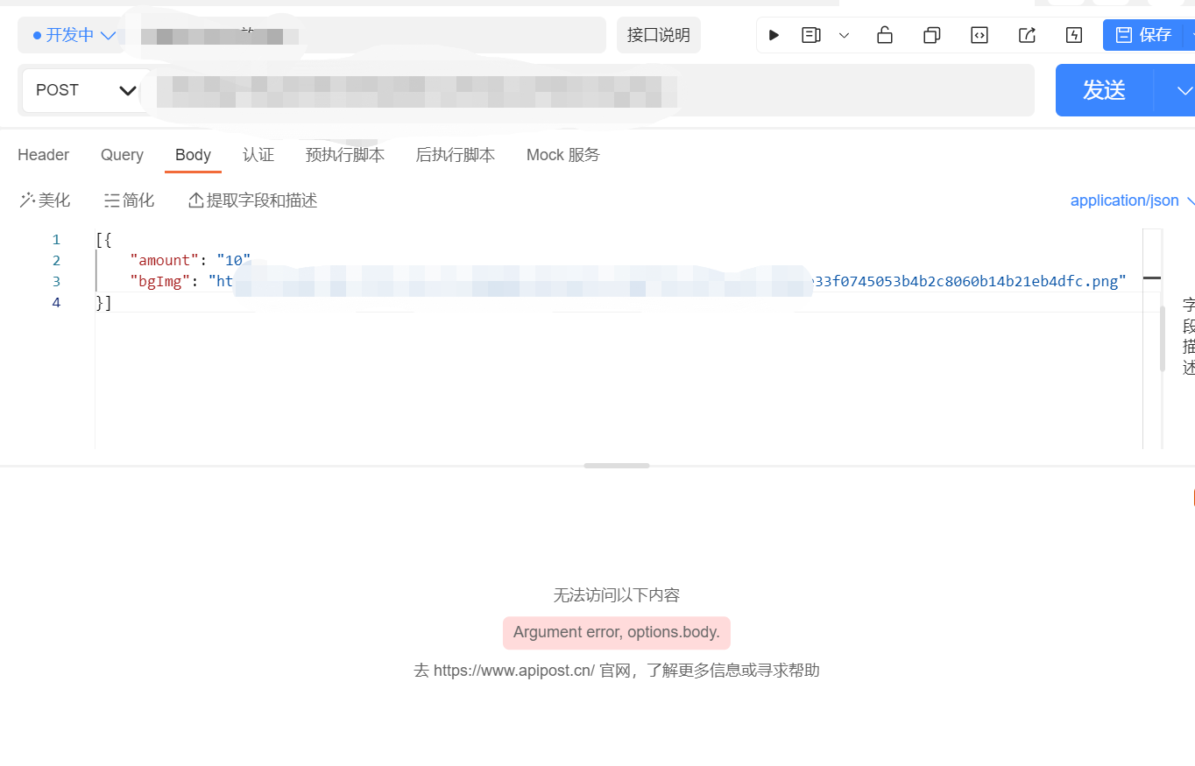
Task: Click the editor vertical scrollbar
Action: click(1163, 340)
